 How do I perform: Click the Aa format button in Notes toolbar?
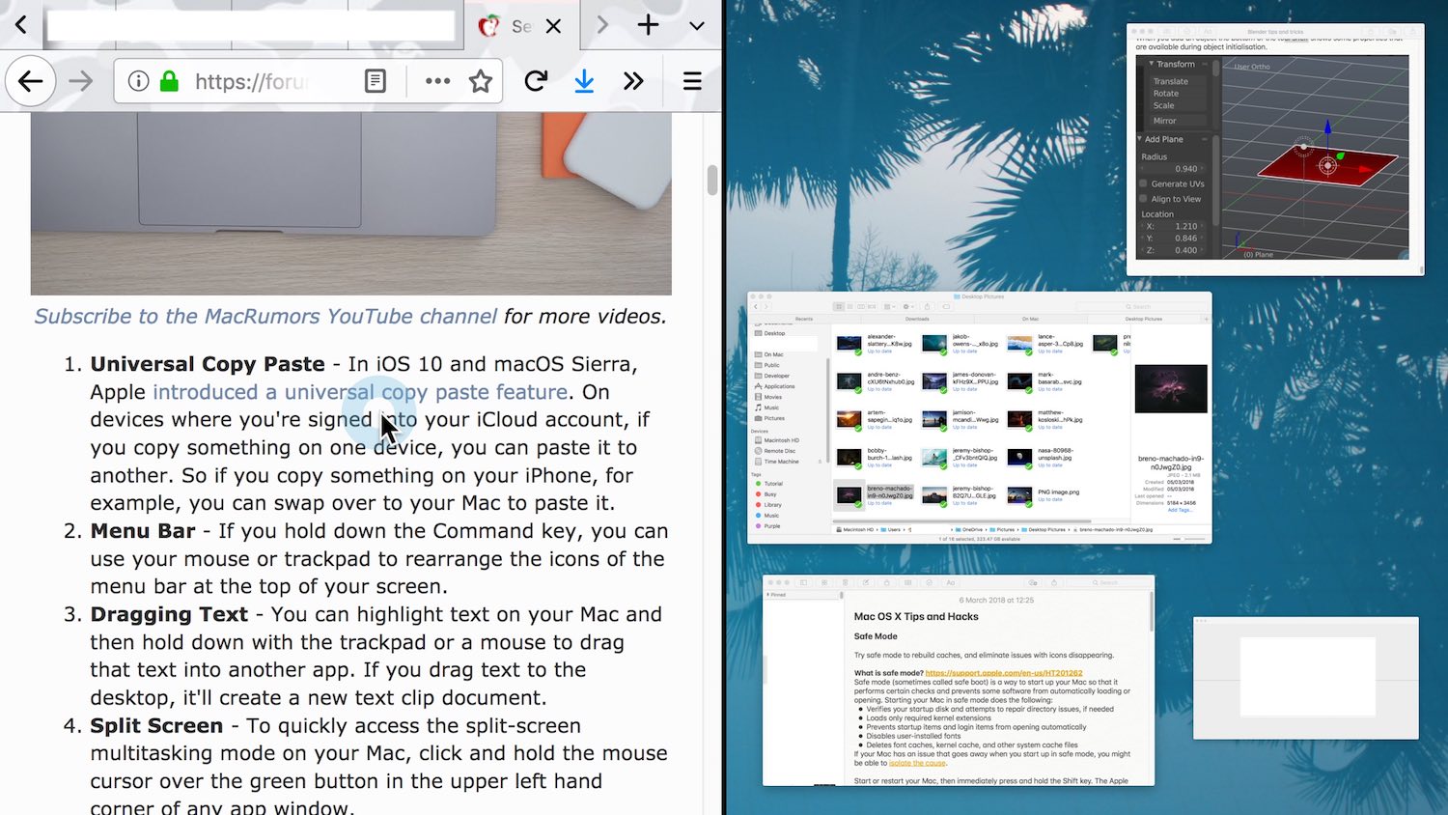coord(951,582)
